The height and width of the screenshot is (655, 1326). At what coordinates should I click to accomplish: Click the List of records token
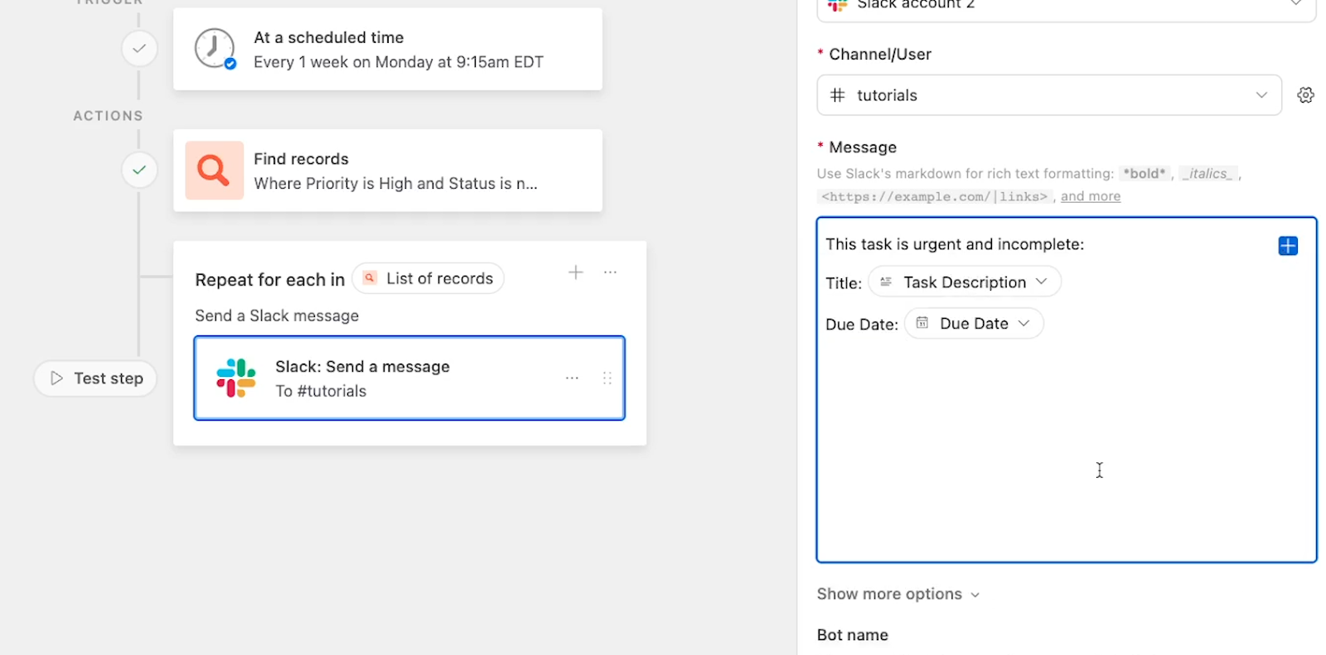click(428, 278)
